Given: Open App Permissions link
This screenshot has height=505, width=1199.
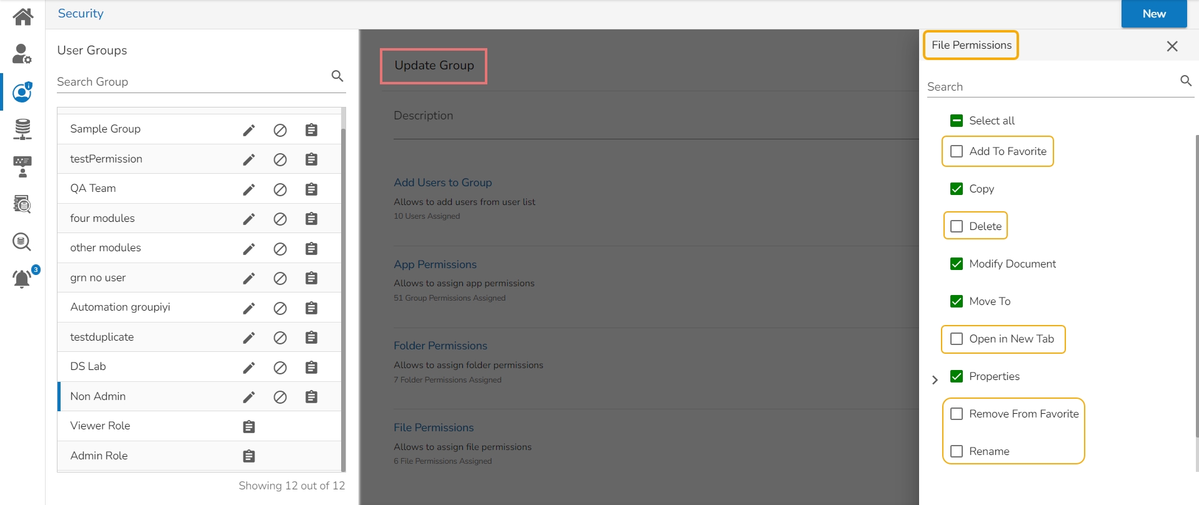Looking at the screenshot, I should tap(435, 264).
